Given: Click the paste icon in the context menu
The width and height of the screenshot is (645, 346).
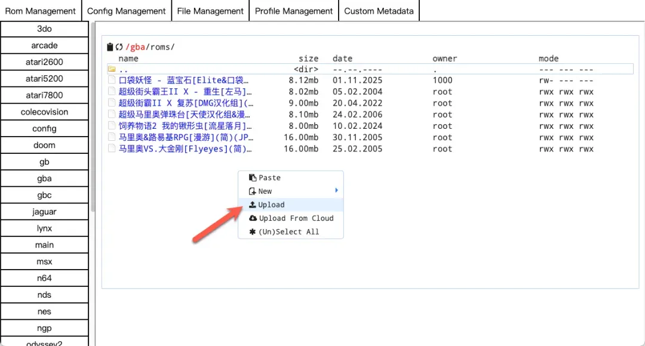Looking at the screenshot, I should (x=253, y=178).
